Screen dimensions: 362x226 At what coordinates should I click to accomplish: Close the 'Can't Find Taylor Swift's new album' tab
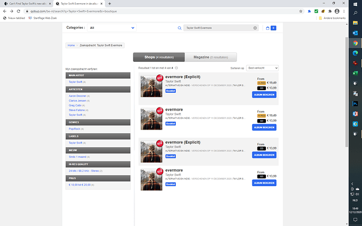coord(50,4)
